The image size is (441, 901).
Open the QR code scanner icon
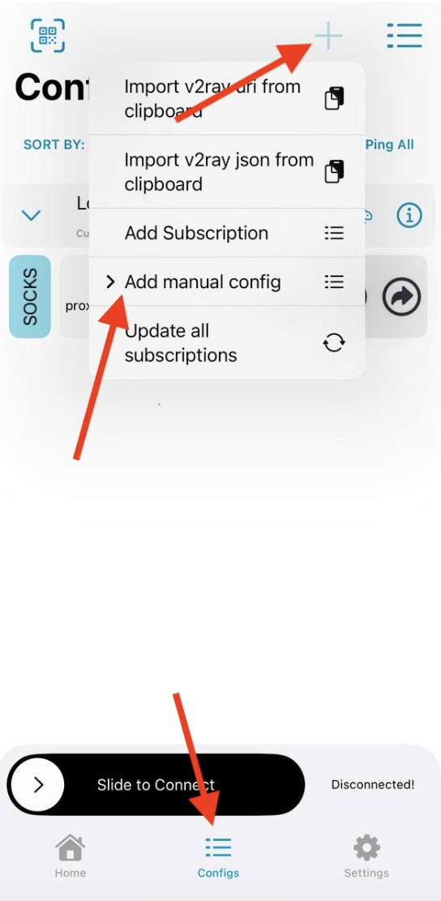(x=48, y=36)
